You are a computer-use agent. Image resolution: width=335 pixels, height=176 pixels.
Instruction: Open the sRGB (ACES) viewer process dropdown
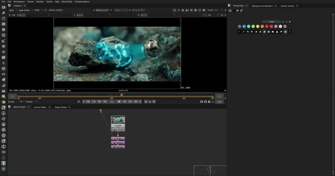point(56,10)
